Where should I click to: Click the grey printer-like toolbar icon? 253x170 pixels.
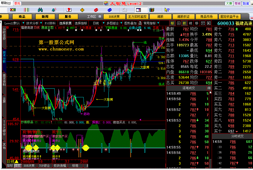(x=125, y=10)
